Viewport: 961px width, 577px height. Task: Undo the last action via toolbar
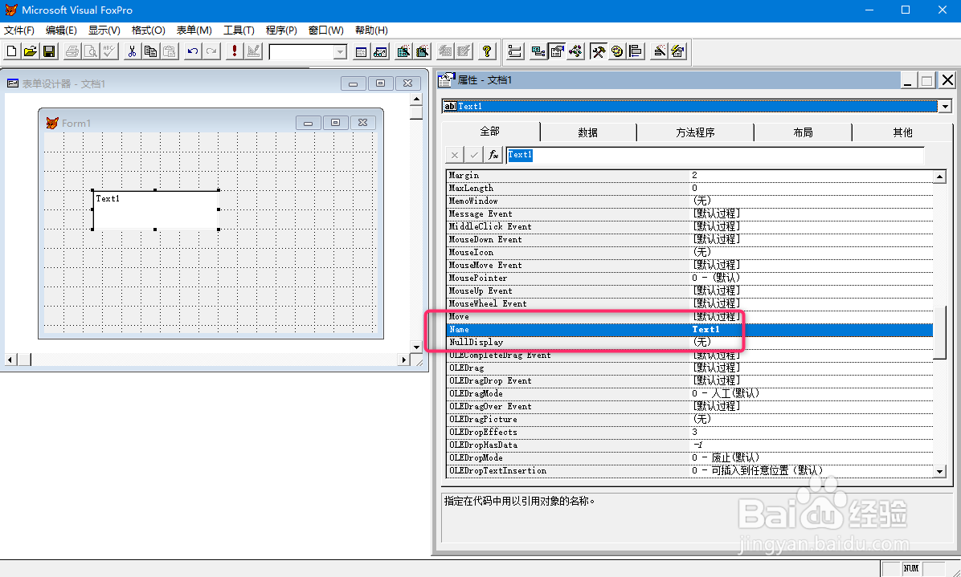[x=193, y=52]
